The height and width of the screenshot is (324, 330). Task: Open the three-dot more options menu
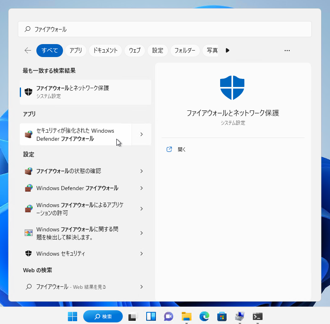click(287, 51)
